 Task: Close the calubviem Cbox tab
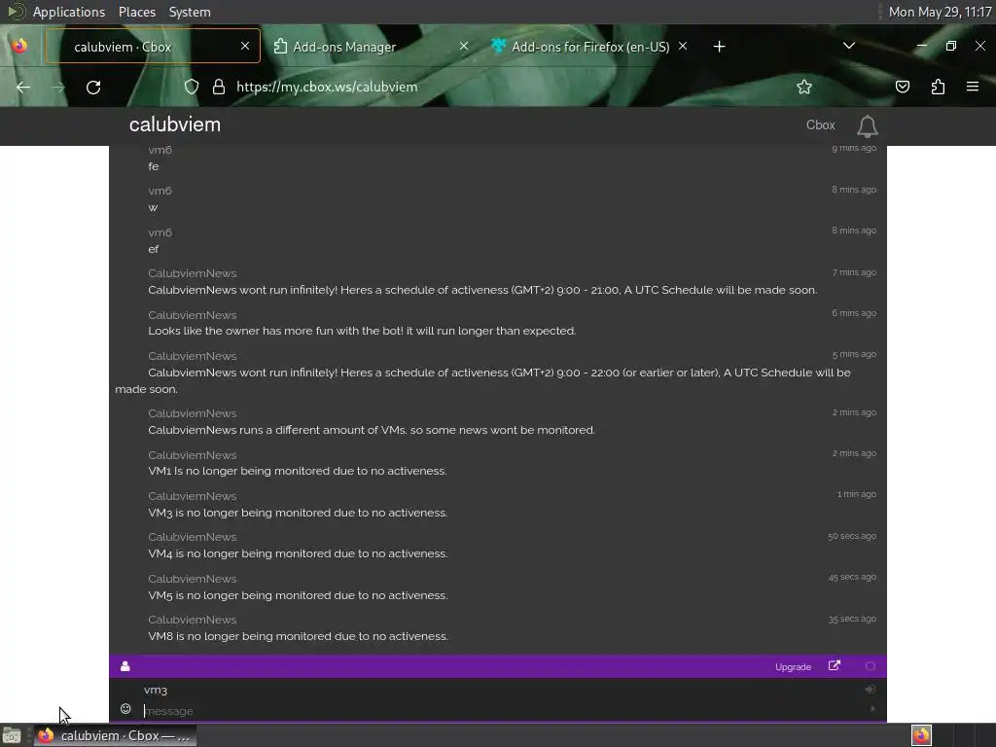coord(245,46)
